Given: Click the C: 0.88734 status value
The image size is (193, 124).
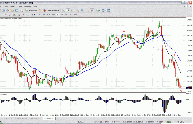Looking at the screenshot, I should pyautogui.click(x=150, y=122).
